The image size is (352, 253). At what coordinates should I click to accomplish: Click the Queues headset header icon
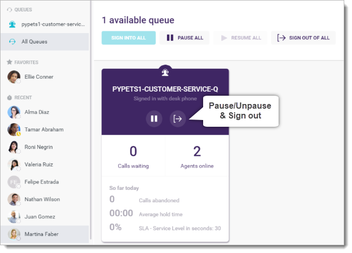click(9, 10)
